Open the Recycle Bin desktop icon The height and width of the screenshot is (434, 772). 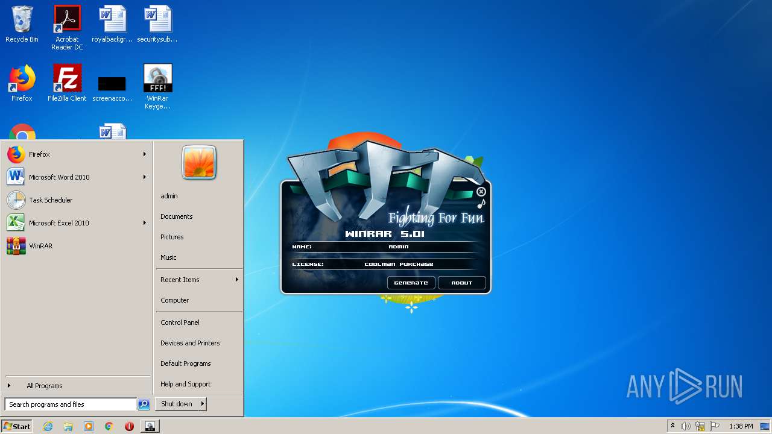click(22, 24)
